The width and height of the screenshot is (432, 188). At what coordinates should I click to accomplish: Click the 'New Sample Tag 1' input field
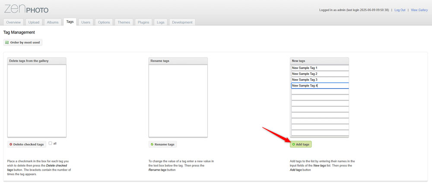point(320,68)
